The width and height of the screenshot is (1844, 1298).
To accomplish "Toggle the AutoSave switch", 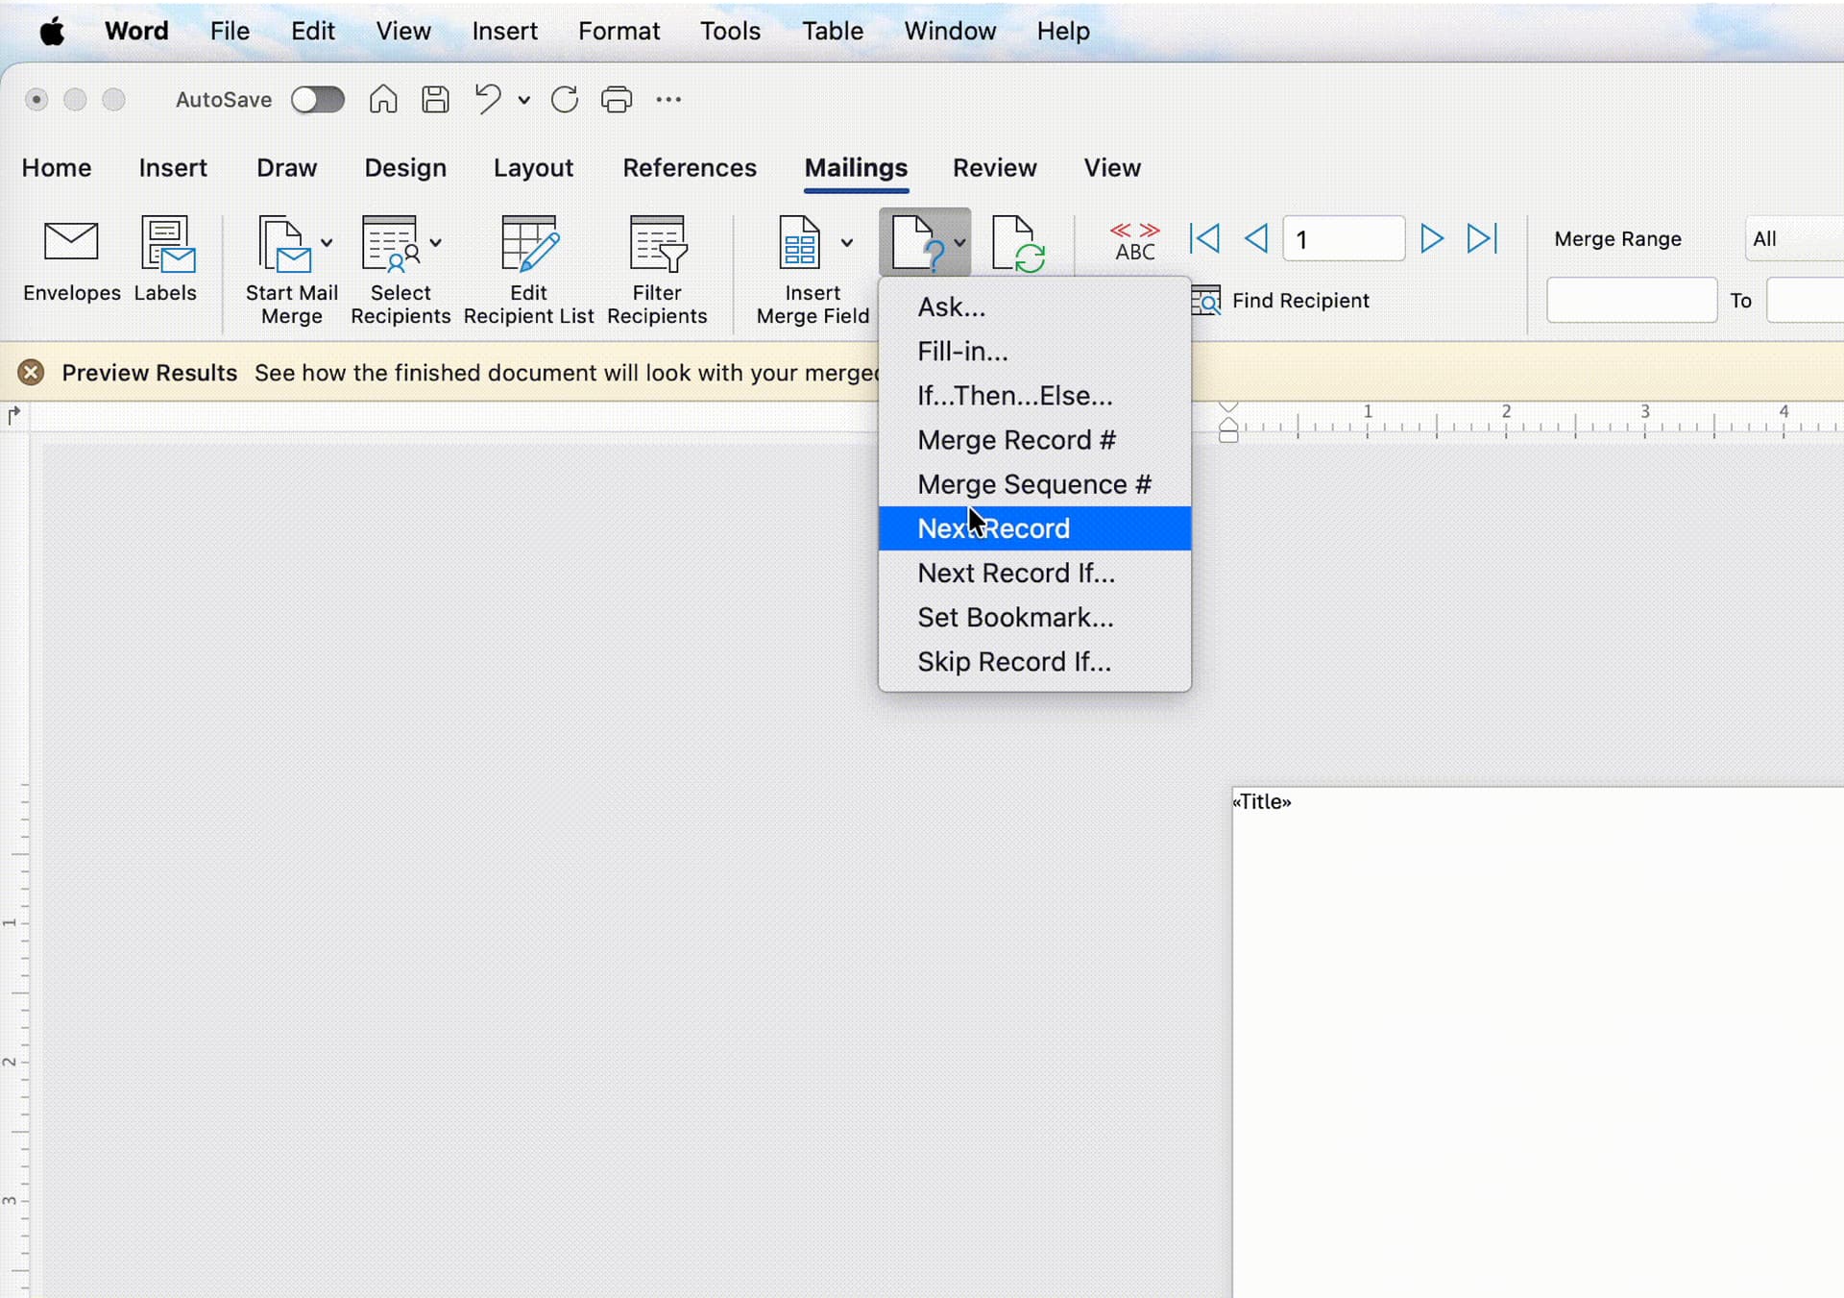I will tap(318, 99).
